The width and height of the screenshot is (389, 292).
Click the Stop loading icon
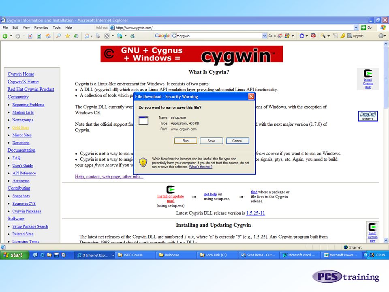[30, 36]
